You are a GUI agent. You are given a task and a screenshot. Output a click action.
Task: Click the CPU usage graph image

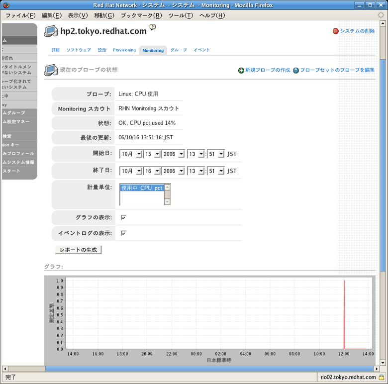coord(209,320)
